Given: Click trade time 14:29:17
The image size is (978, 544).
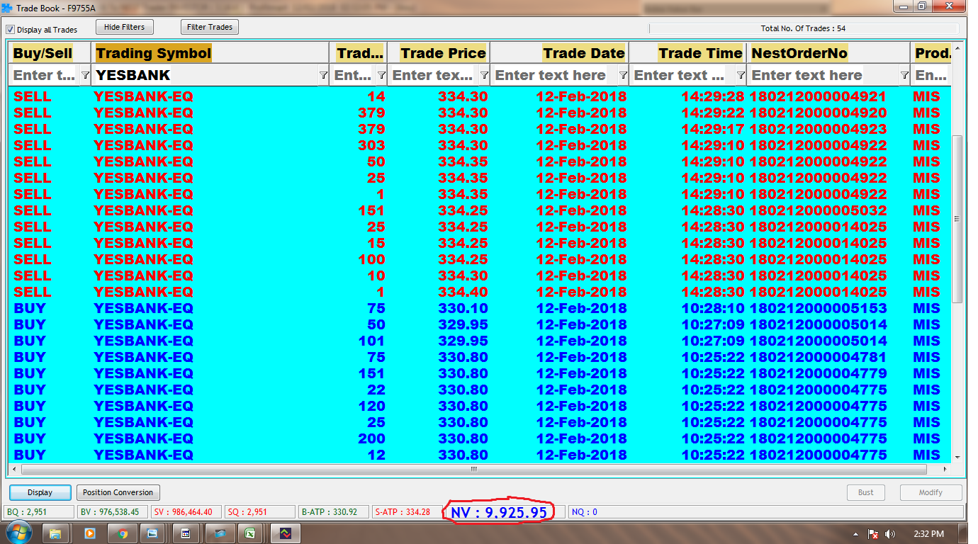Looking at the screenshot, I should point(713,129).
